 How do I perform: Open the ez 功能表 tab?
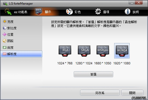[x=16, y=12]
